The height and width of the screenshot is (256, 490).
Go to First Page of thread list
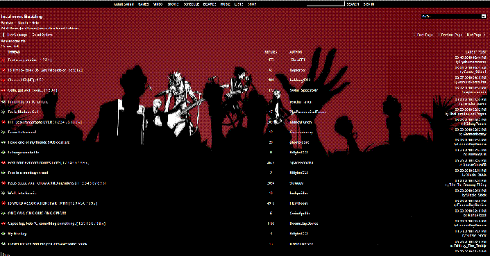coord(425,35)
